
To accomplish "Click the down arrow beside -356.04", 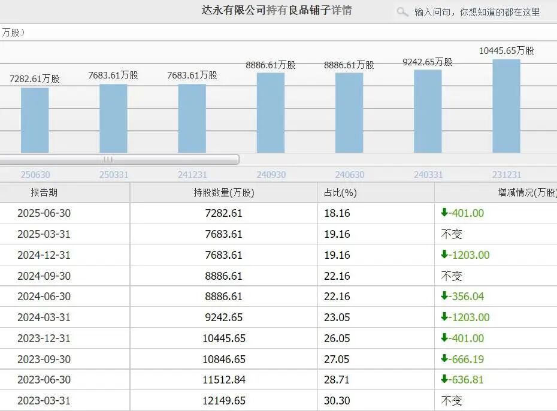I will [444, 296].
